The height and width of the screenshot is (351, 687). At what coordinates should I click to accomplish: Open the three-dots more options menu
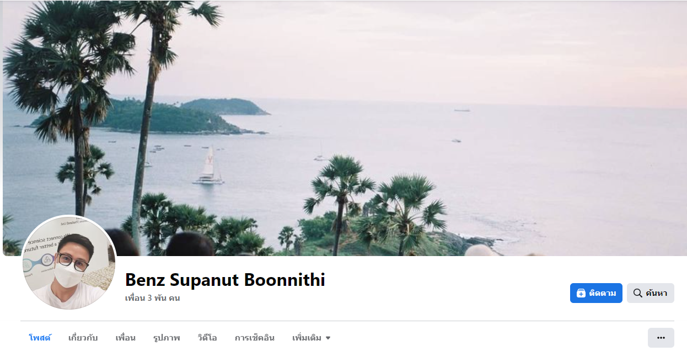(x=661, y=338)
